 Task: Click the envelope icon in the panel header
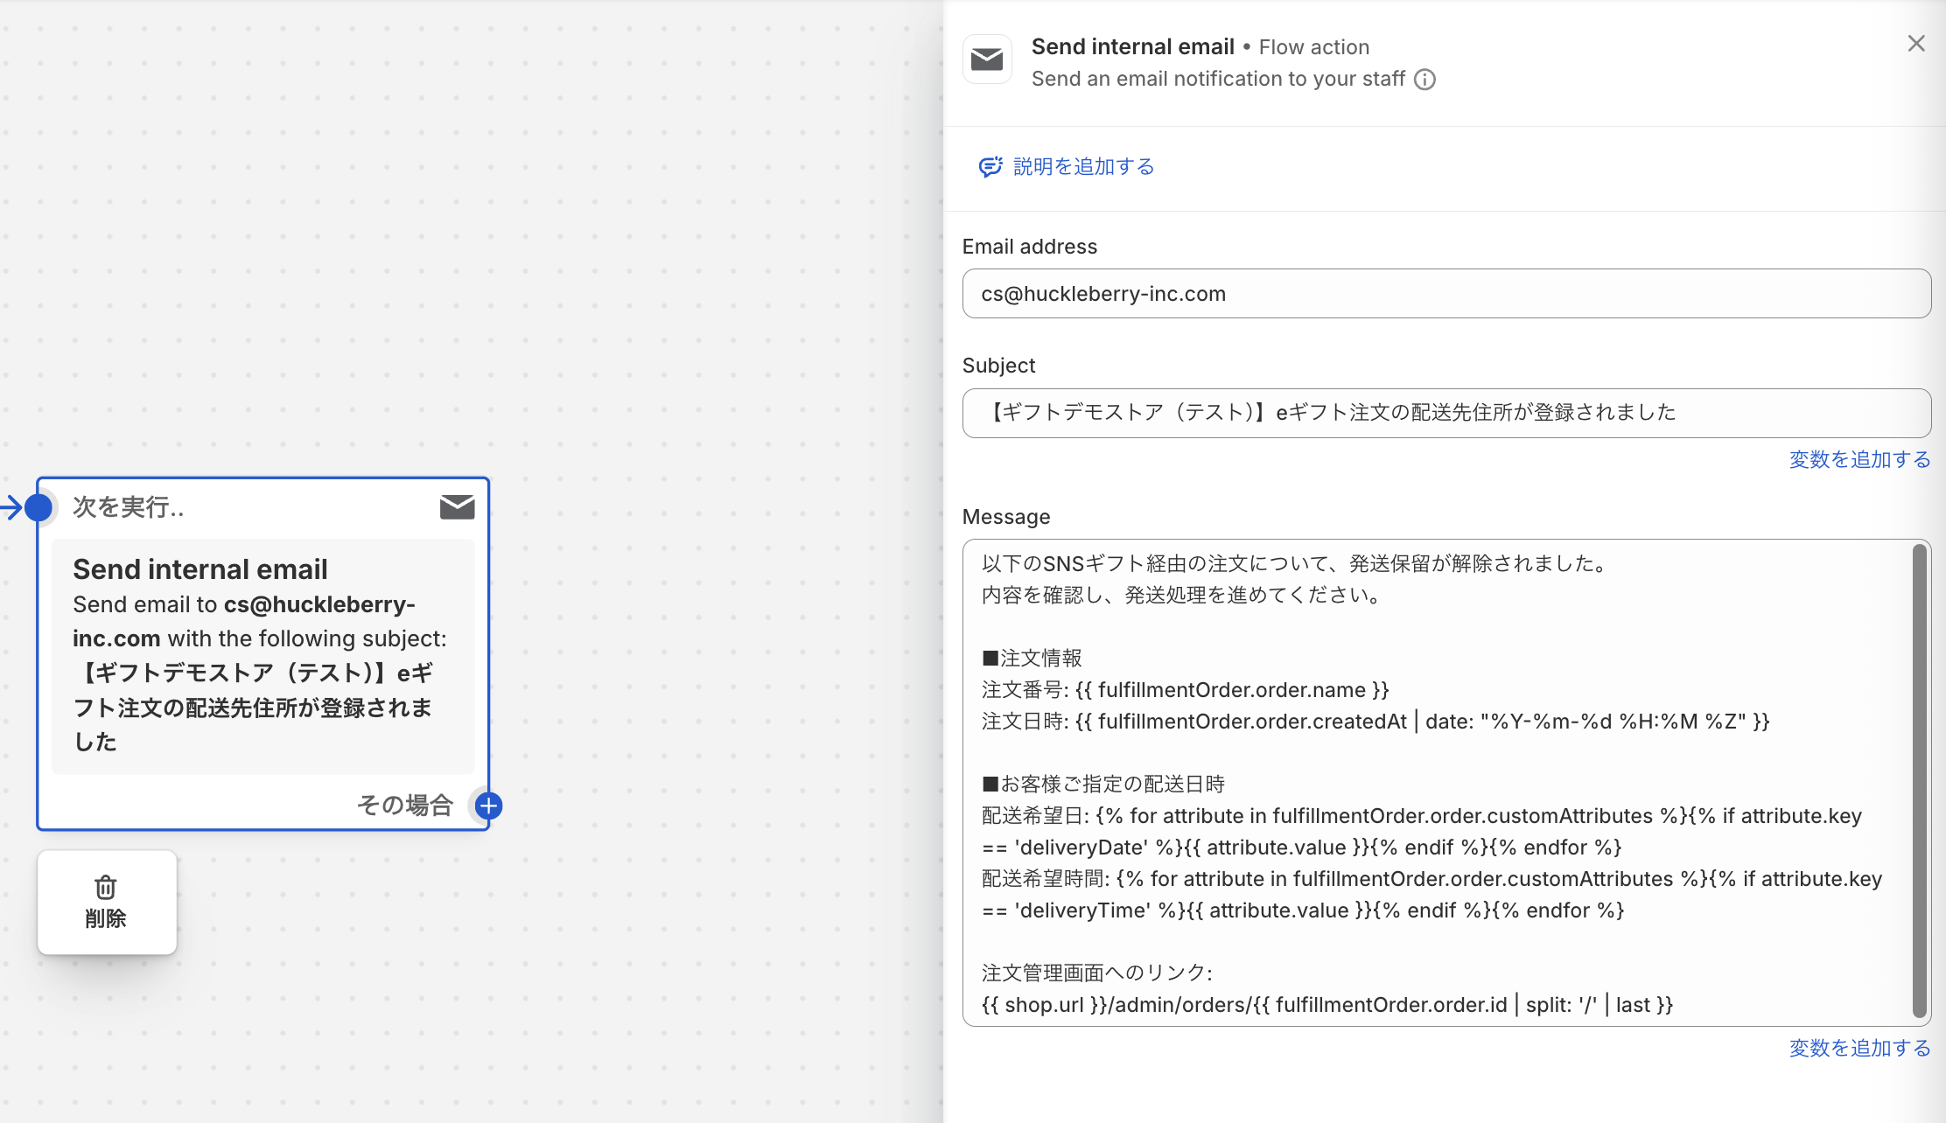click(x=987, y=59)
